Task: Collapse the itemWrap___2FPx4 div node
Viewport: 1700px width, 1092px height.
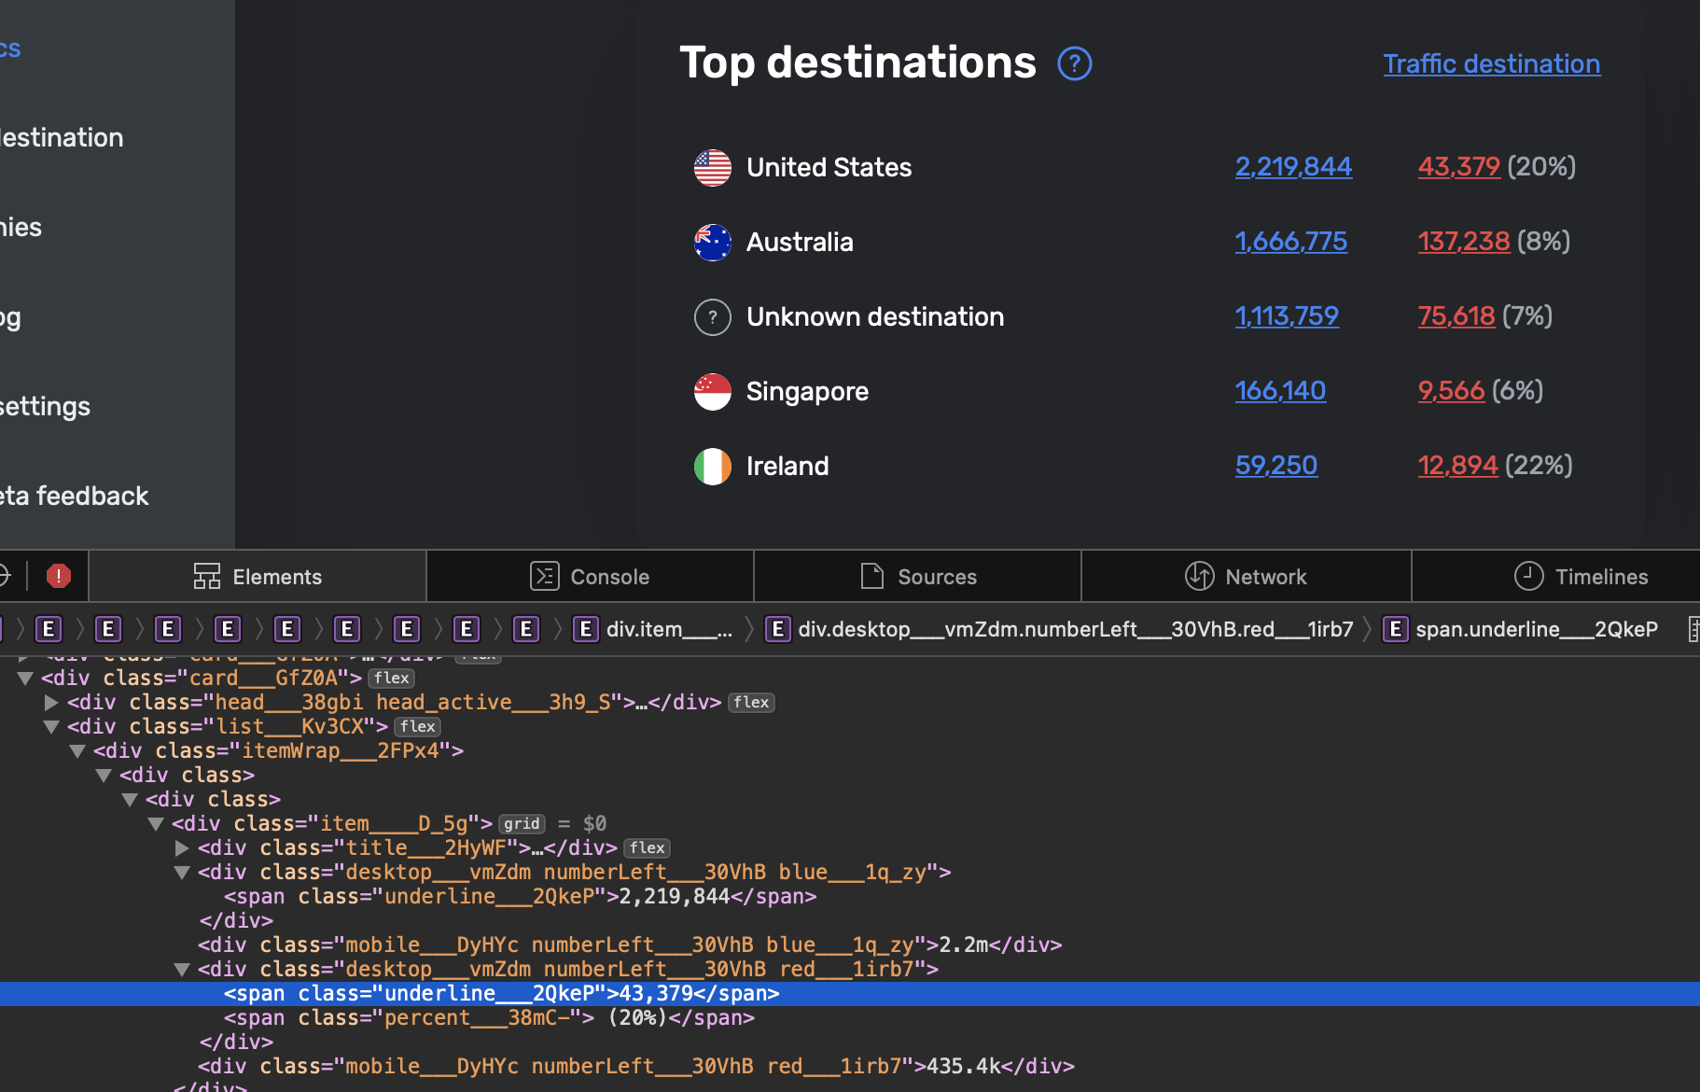Action: tap(77, 751)
